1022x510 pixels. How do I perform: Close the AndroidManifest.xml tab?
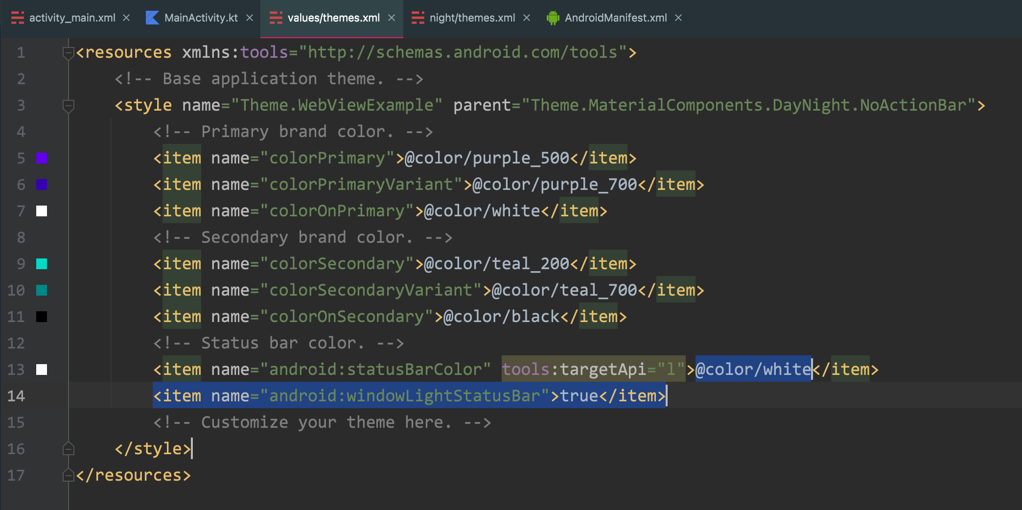[x=678, y=18]
